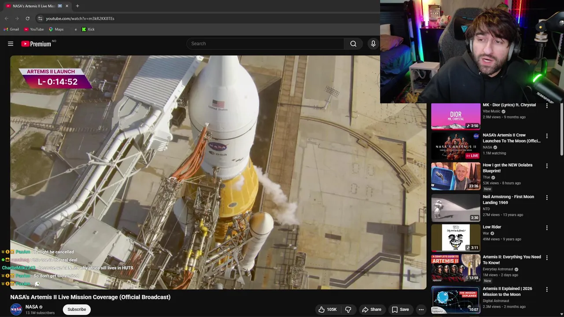Image resolution: width=564 pixels, height=317 pixels.
Task: Open options menu for Neil Armstrong video
Action: click(x=547, y=198)
